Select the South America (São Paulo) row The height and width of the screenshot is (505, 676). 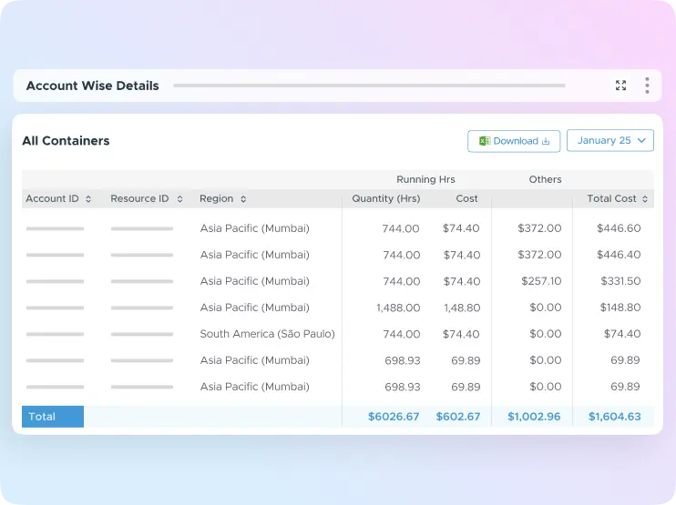pyautogui.click(x=267, y=334)
